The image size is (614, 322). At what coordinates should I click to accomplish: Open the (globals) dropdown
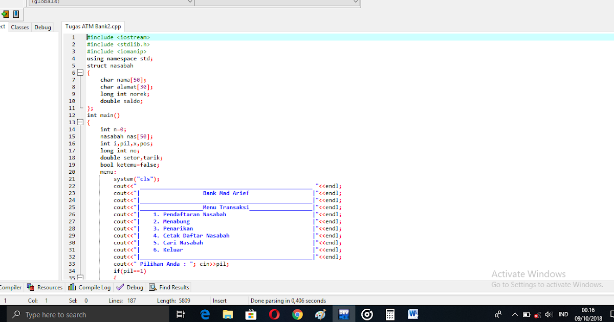coord(190,2)
